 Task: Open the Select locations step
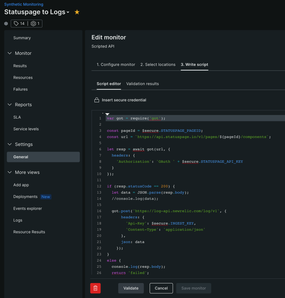[158, 64]
